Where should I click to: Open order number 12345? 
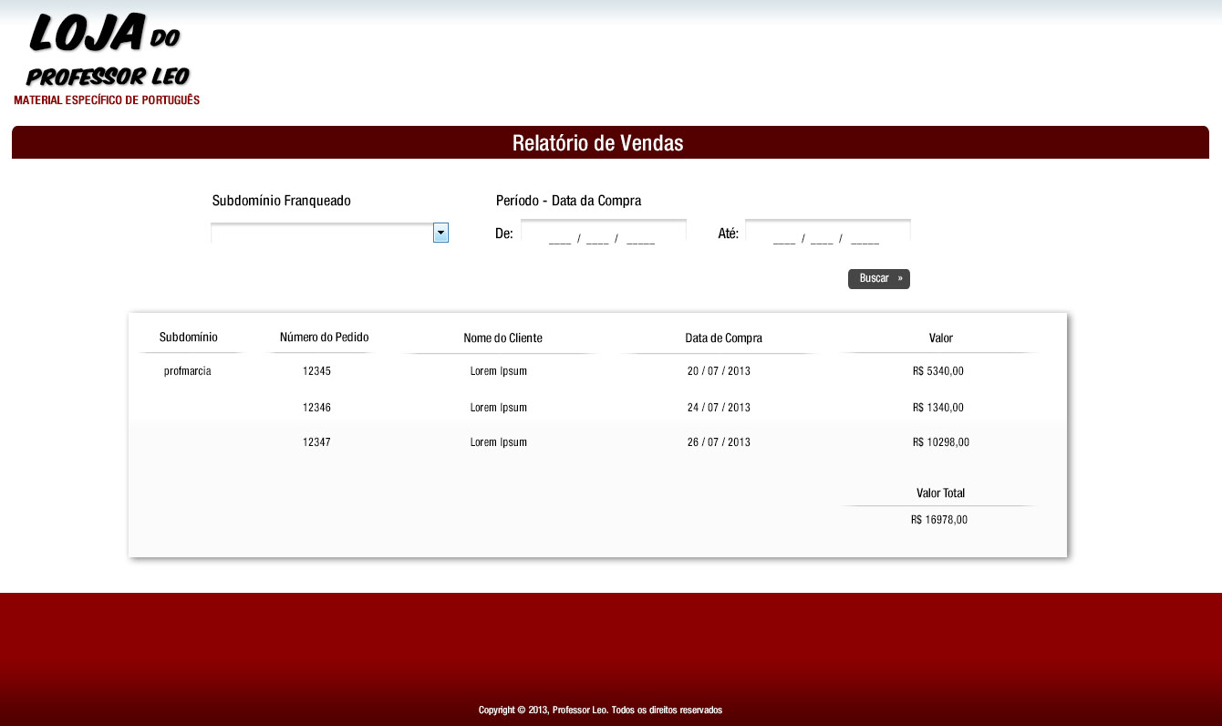click(316, 371)
